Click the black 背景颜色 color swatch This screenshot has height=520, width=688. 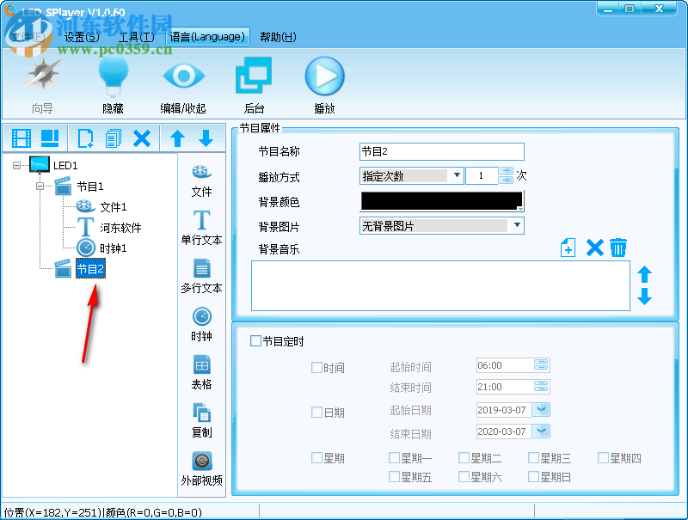pyautogui.click(x=441, y=199)
